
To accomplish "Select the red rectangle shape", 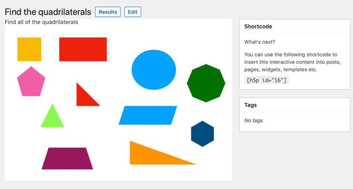I will [x=83, y=49].
